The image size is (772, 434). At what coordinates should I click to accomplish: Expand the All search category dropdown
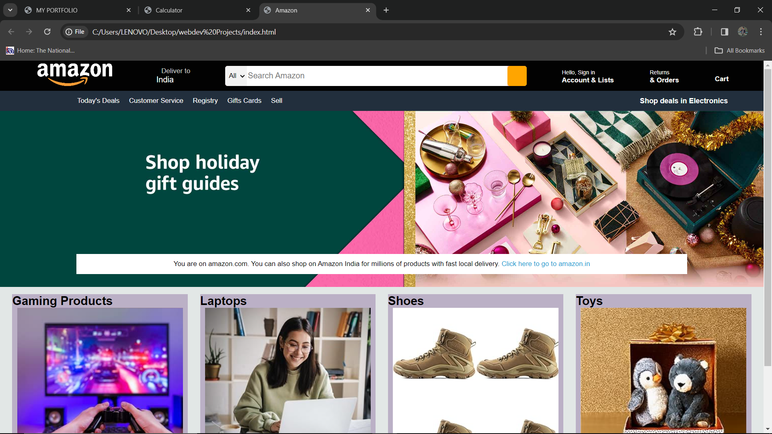pyautogui.click(x=236, y=76)
